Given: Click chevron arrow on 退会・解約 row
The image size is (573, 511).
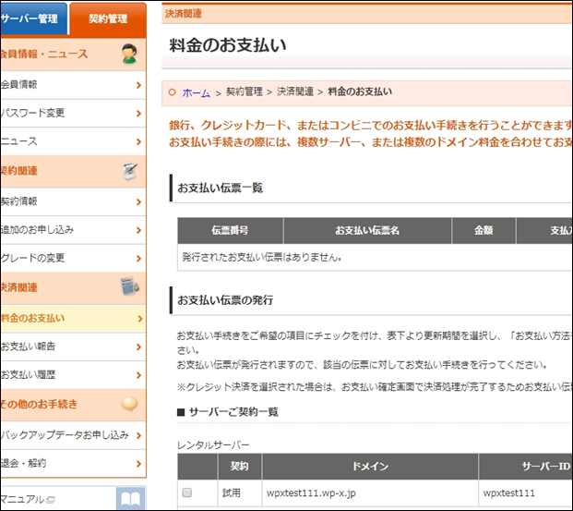Looking at the screenshot, I should 138,464.
